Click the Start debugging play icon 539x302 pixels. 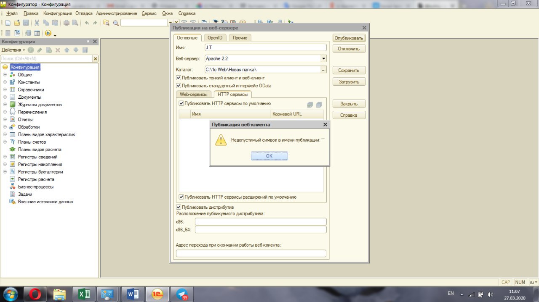click(x=48, y=33)
